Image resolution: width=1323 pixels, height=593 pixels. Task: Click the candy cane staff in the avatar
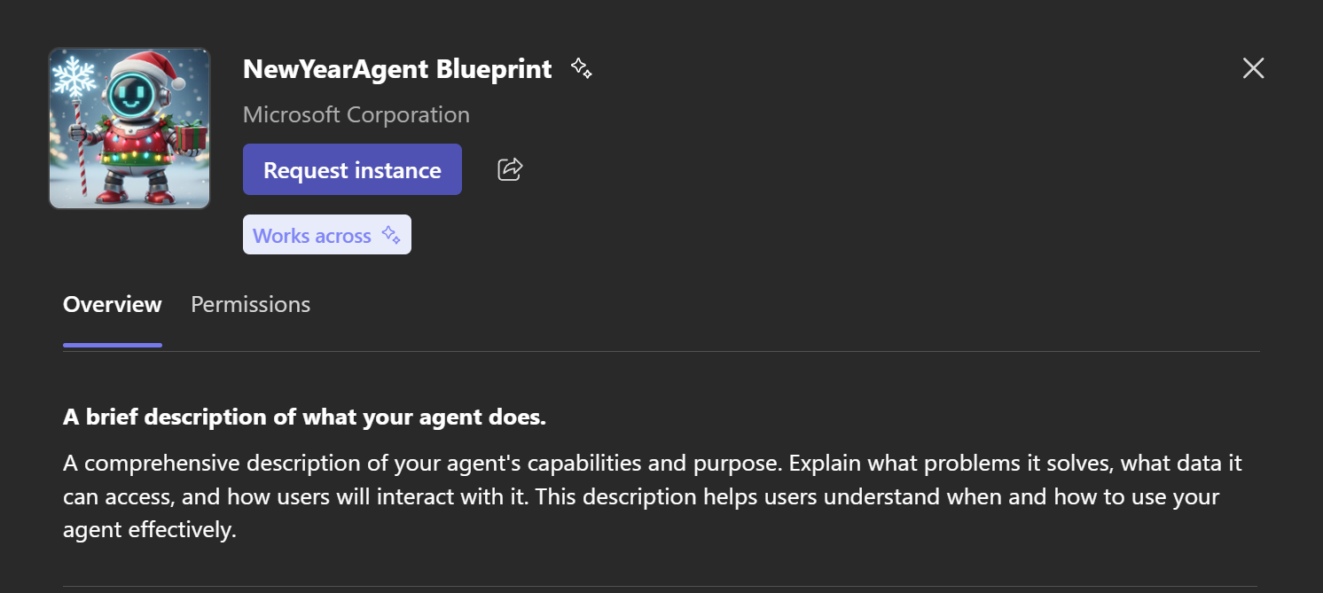point(76,151)
